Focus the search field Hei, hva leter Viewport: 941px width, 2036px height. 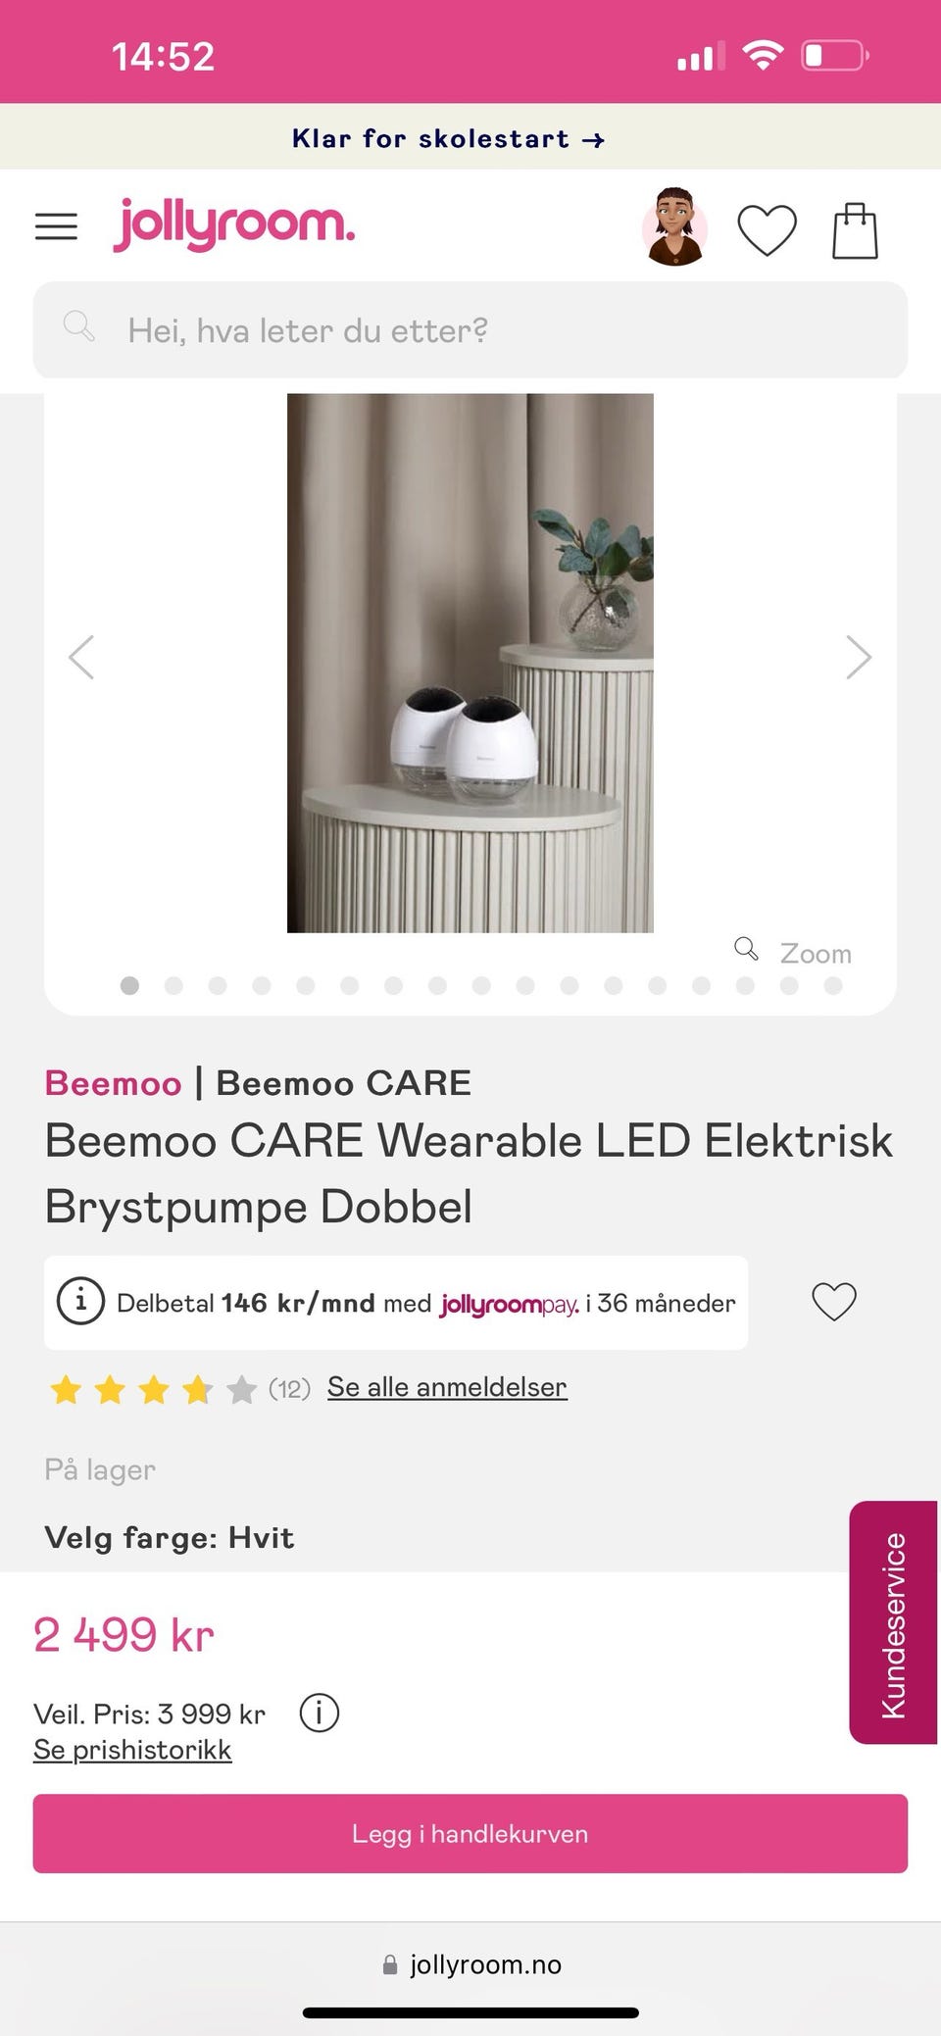pos(470,330)
